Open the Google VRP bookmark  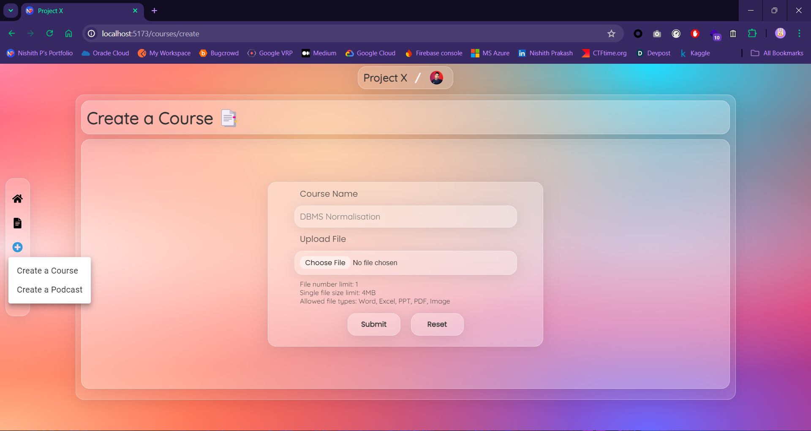coord(270,53)
